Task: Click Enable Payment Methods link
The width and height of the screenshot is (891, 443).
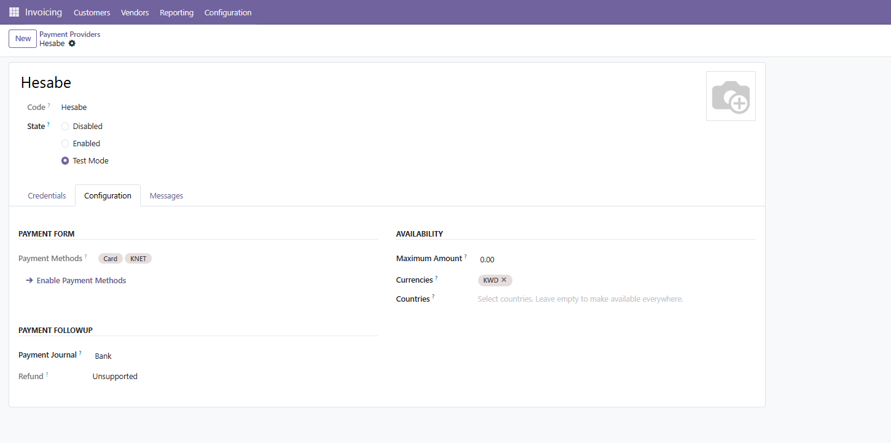Action: [76, 281]
